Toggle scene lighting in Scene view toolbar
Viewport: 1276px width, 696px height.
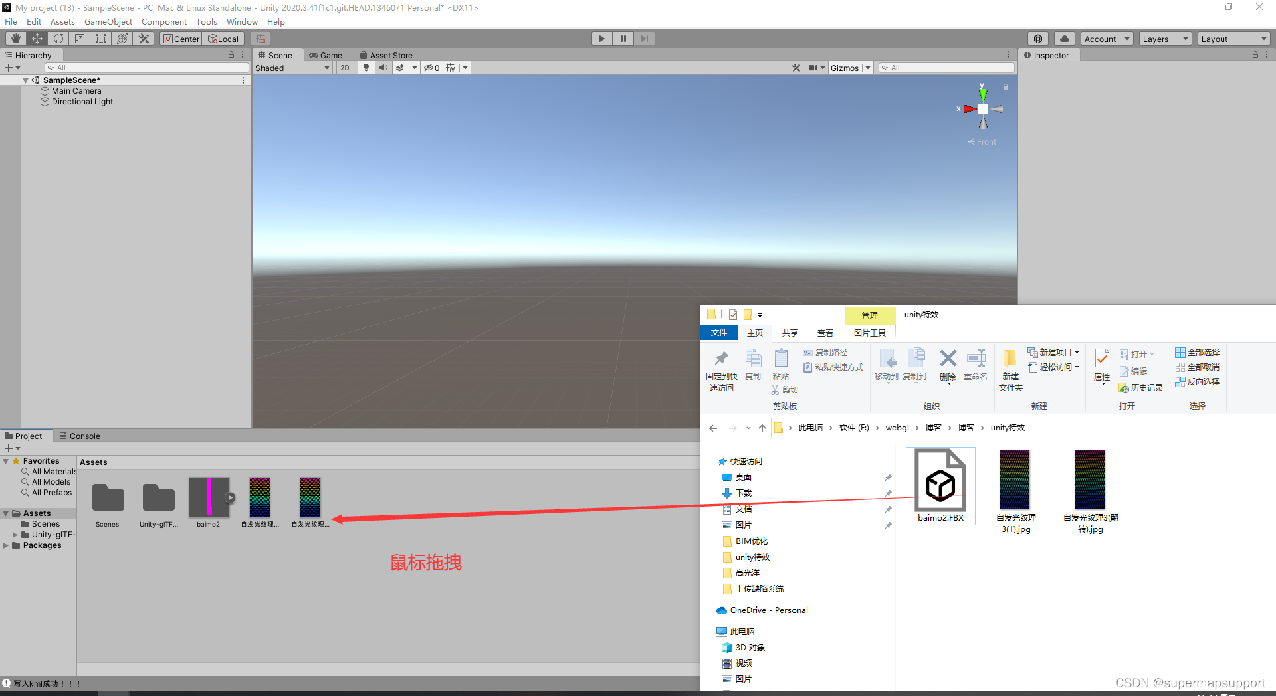[x=366, y=67]
